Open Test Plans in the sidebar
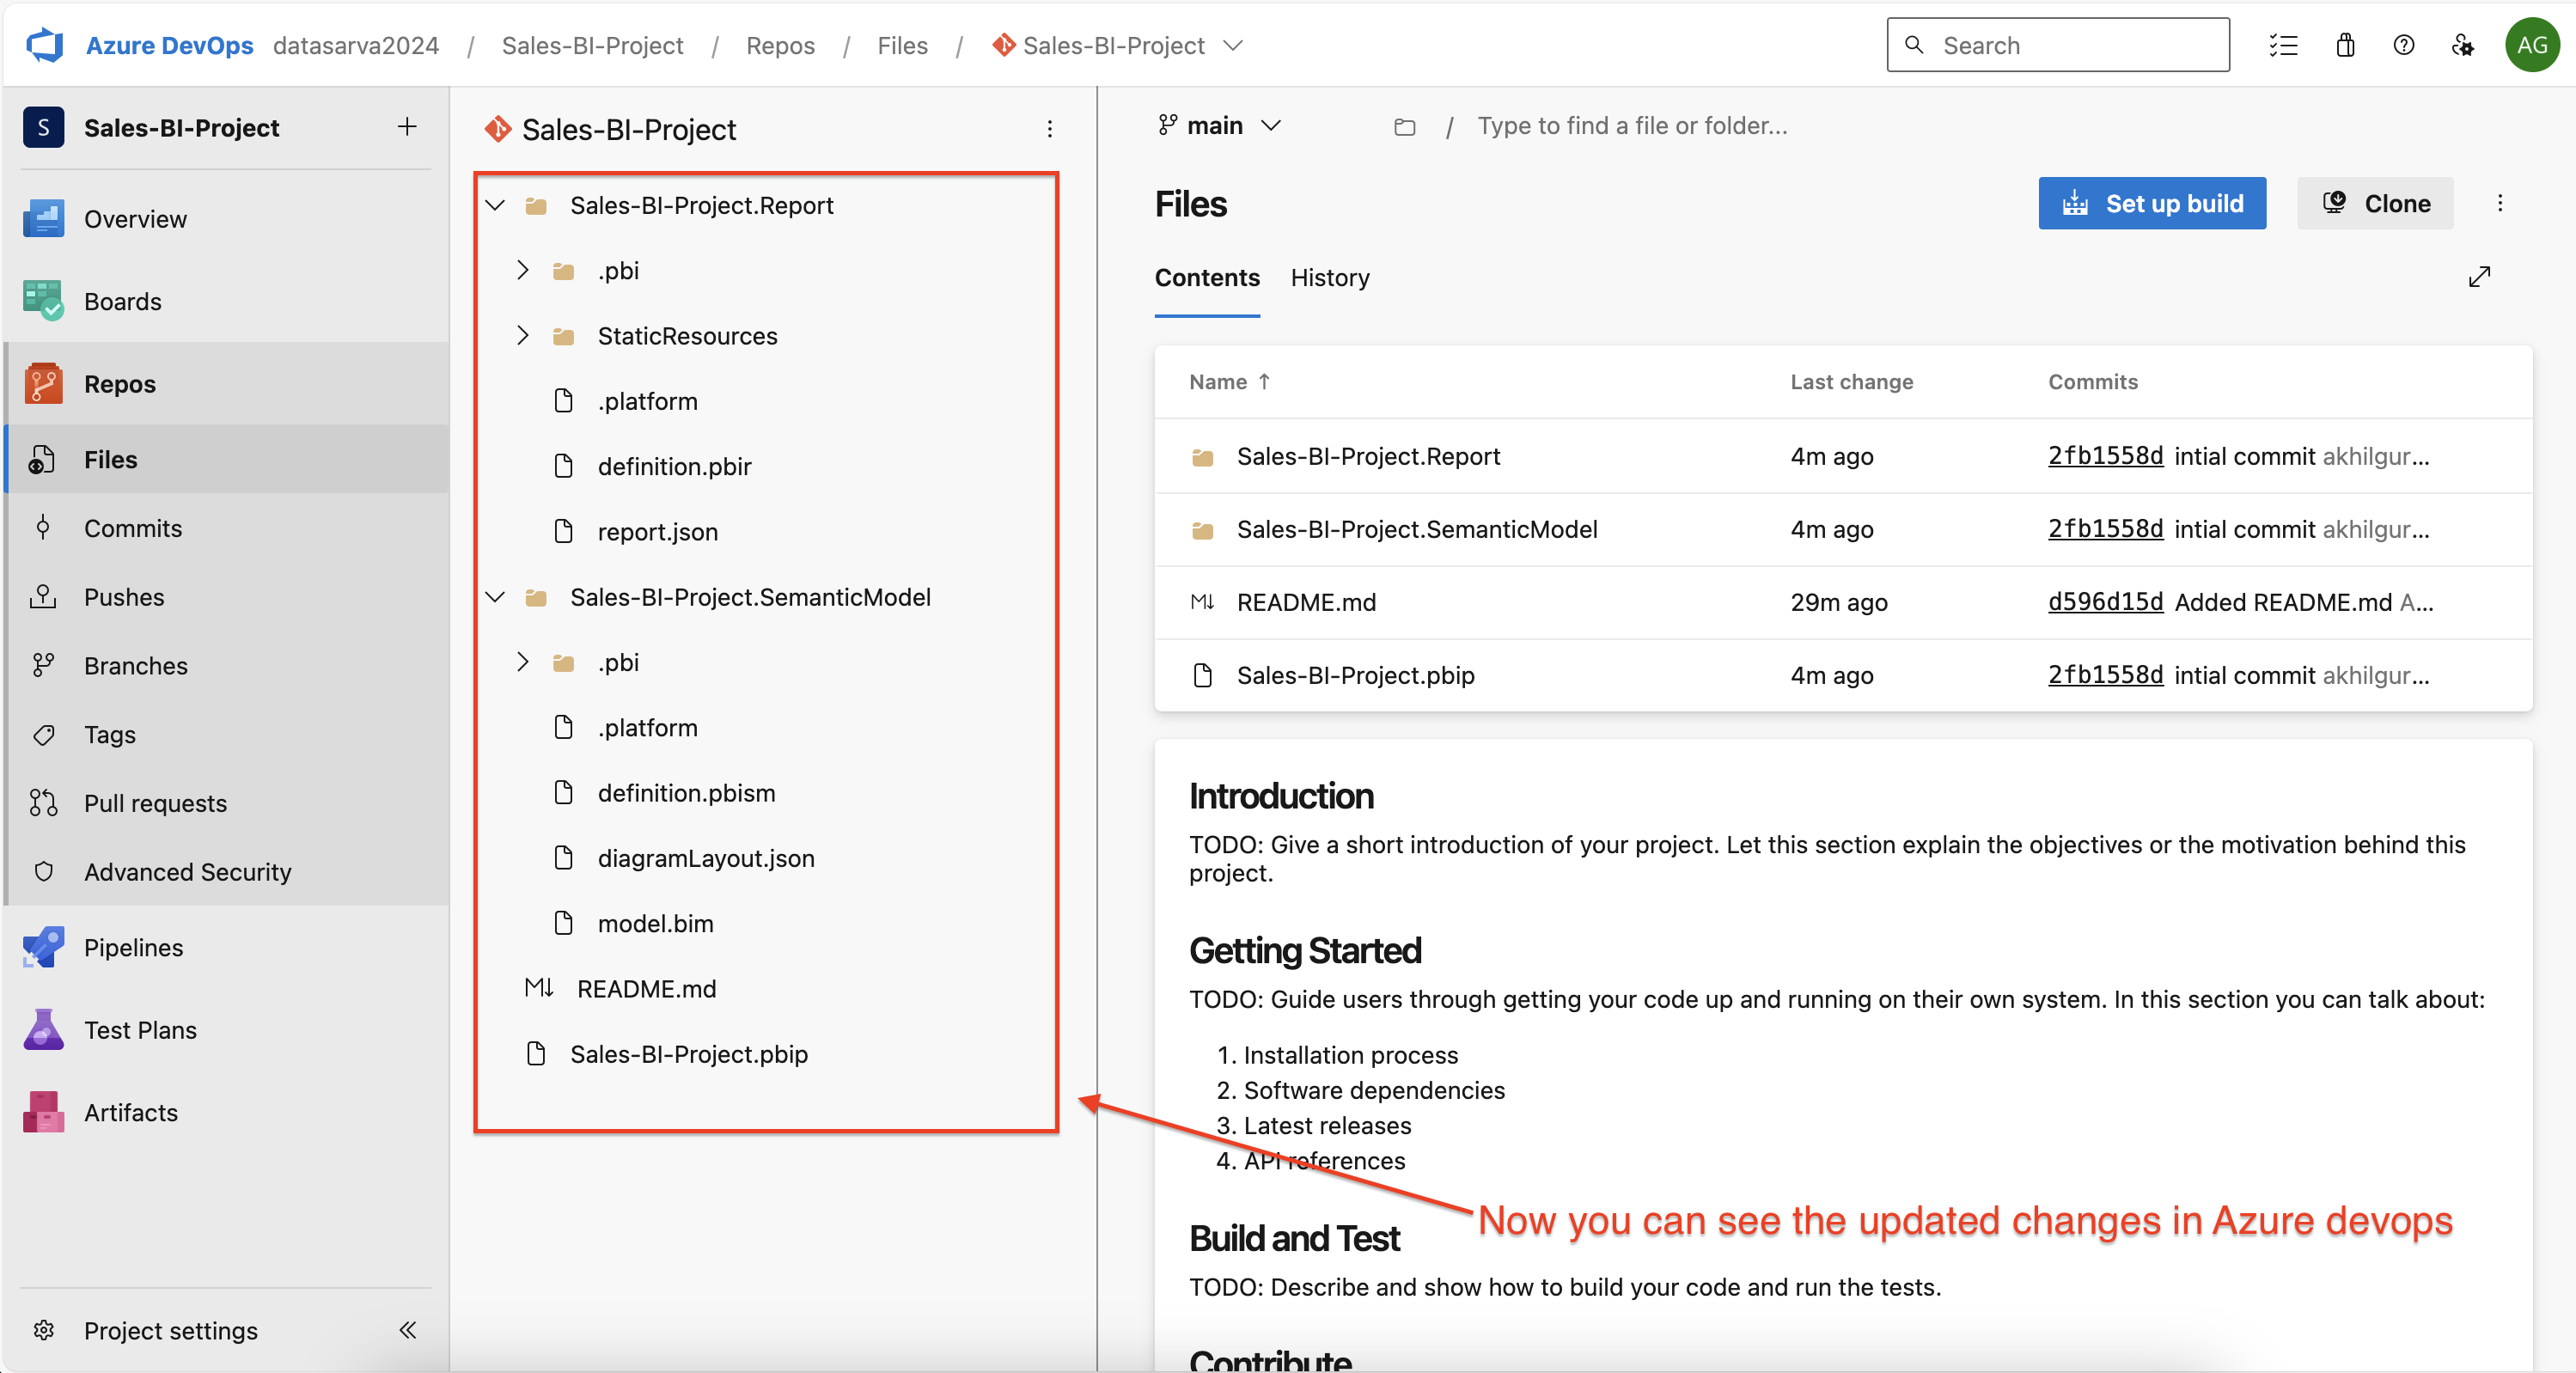 tap(226, 1030)
